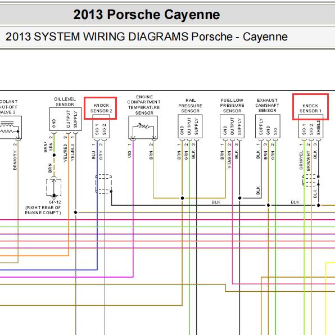The width and height of the screenshot is (335, 335).
Task: Select the Rail Pressure Sensor component
Action: pyautogui.click(x=190, y=126)
